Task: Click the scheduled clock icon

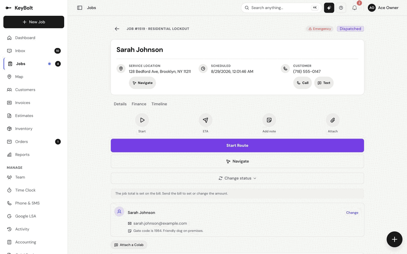Action: tap(203, 69)
